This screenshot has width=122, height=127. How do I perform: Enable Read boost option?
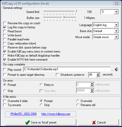tap(5, 31)
